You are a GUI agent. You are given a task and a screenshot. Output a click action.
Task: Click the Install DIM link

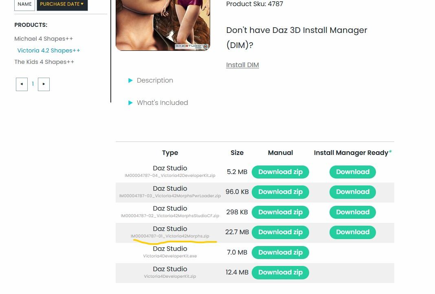click(242, 65)
